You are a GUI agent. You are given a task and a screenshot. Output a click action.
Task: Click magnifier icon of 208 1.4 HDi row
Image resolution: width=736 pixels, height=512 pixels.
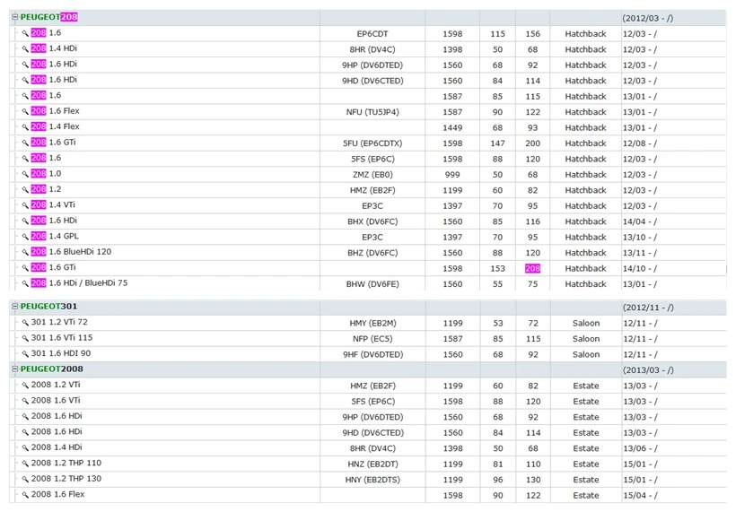25,48
